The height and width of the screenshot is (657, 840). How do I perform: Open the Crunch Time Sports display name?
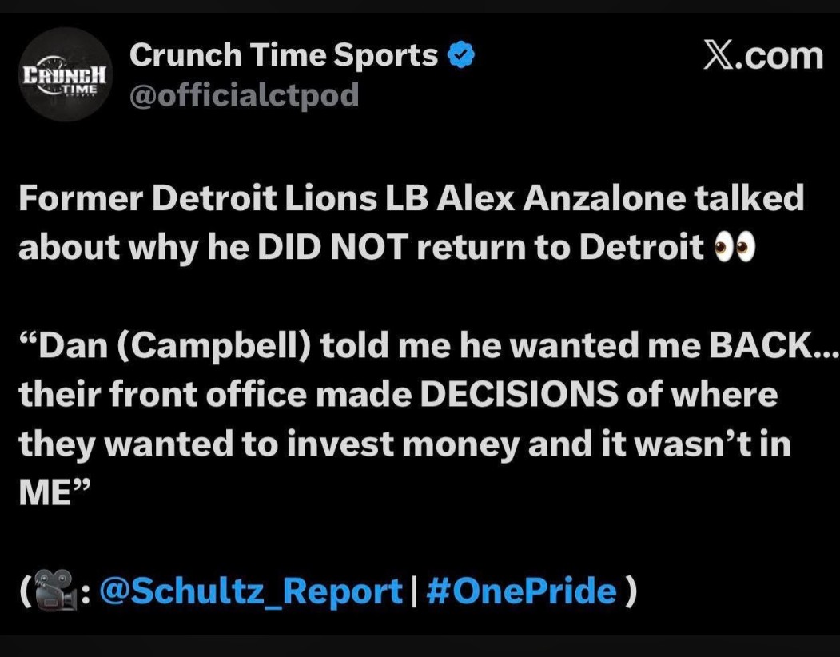point(284,55)
